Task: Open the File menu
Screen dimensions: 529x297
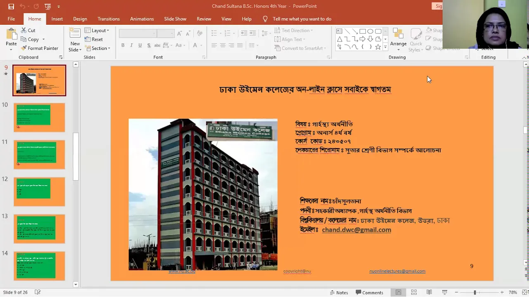Action: click(x=11, y=19)
